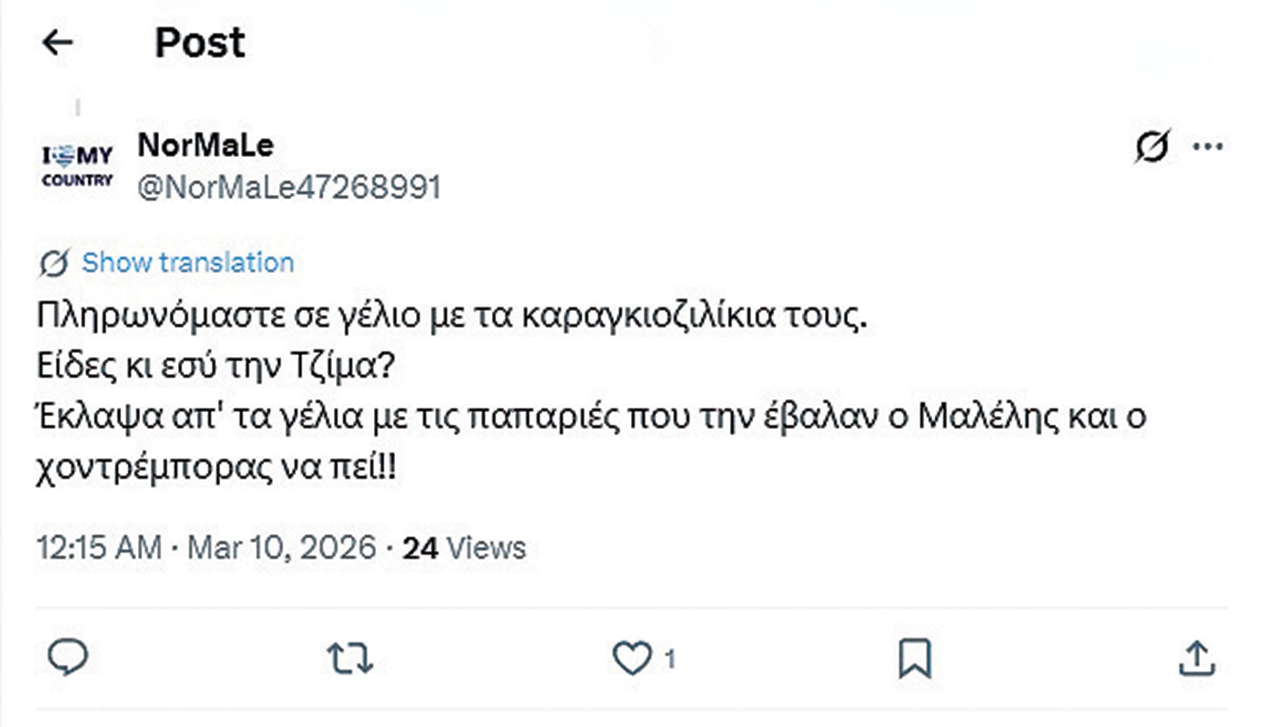Click the 24 Views counter
Image resolution: width=1262 pixels, height=727 pixels.
[464, 548]
